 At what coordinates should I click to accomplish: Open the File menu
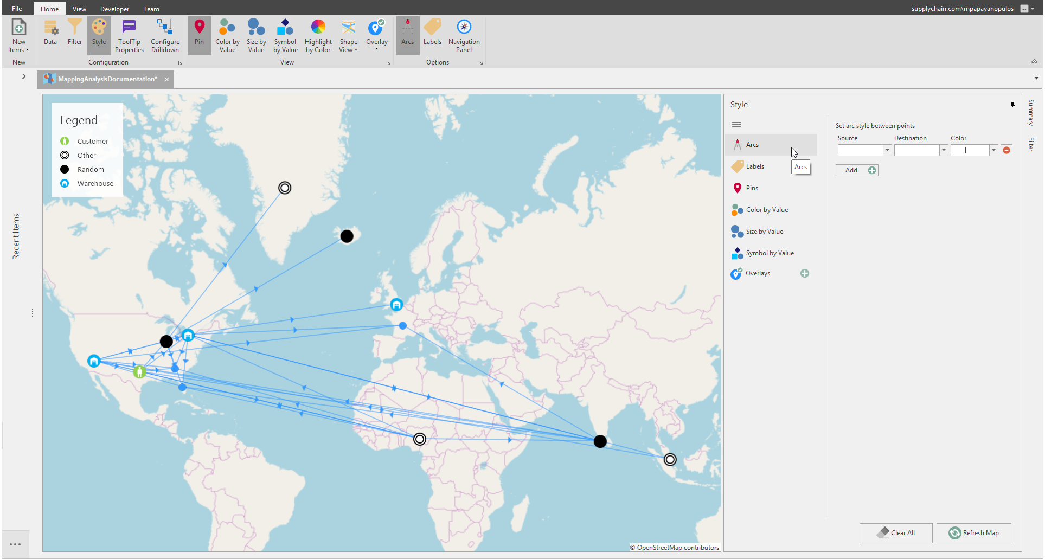(17, 9)
